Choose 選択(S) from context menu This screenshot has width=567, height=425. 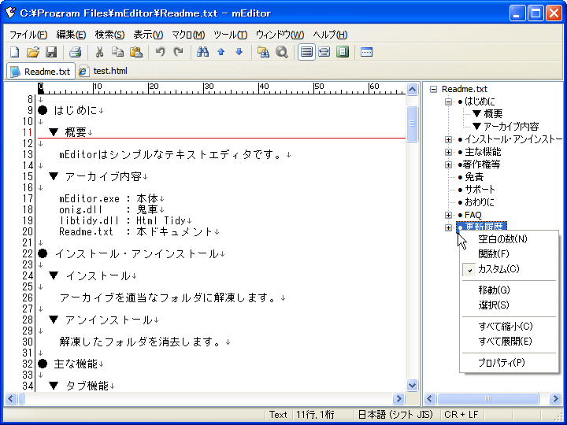tap(509, 305)
